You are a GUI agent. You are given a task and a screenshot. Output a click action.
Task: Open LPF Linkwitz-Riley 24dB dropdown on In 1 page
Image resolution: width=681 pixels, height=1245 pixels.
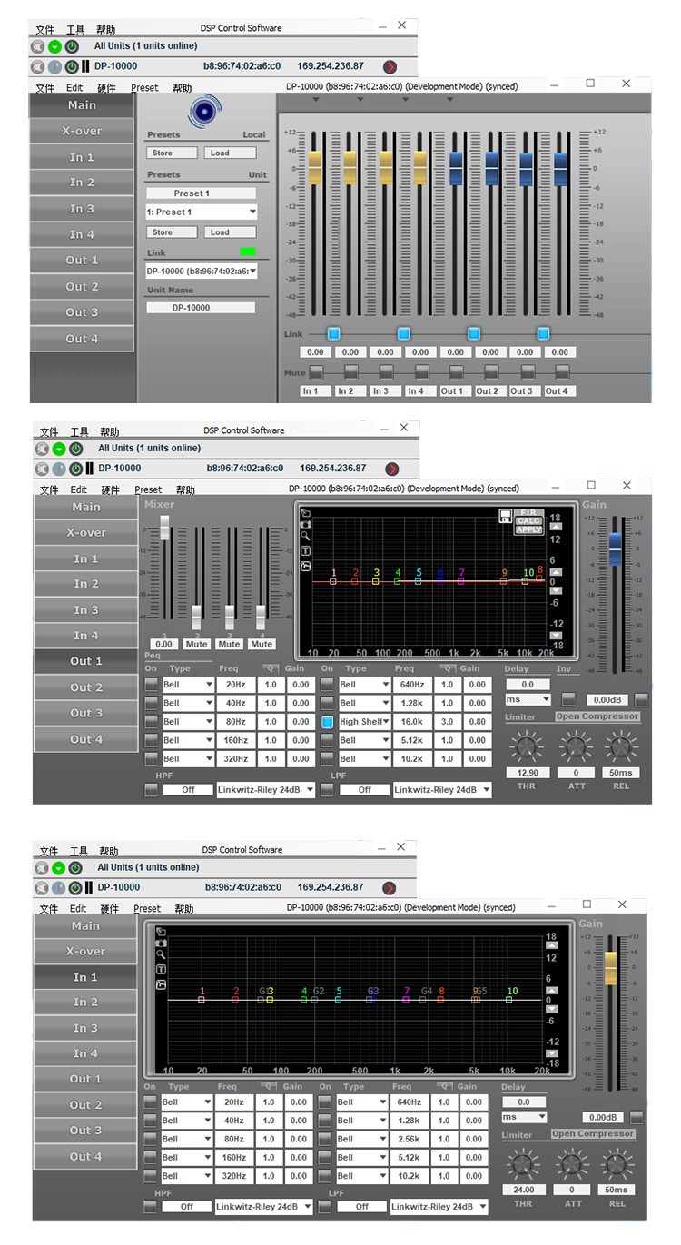click(439, 1207)
